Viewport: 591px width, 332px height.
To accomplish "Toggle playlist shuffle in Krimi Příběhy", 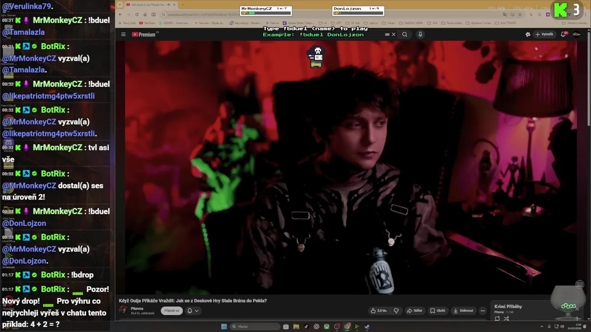I will coord(507,318).
